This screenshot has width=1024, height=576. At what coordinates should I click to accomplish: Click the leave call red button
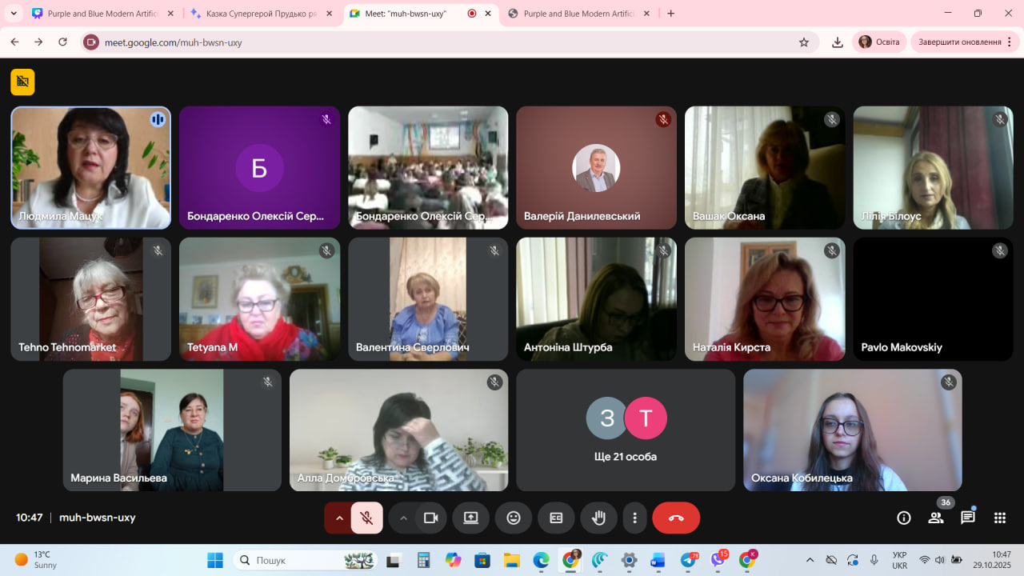[676, 518]
